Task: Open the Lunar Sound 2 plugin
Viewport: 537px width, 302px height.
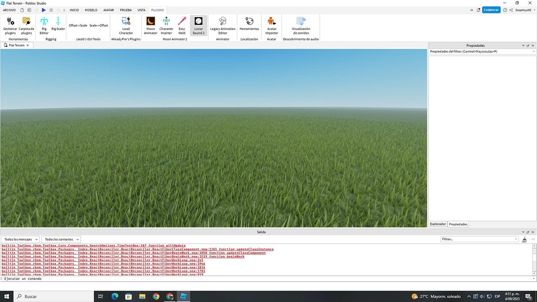Action: click(x=198, y=26)
